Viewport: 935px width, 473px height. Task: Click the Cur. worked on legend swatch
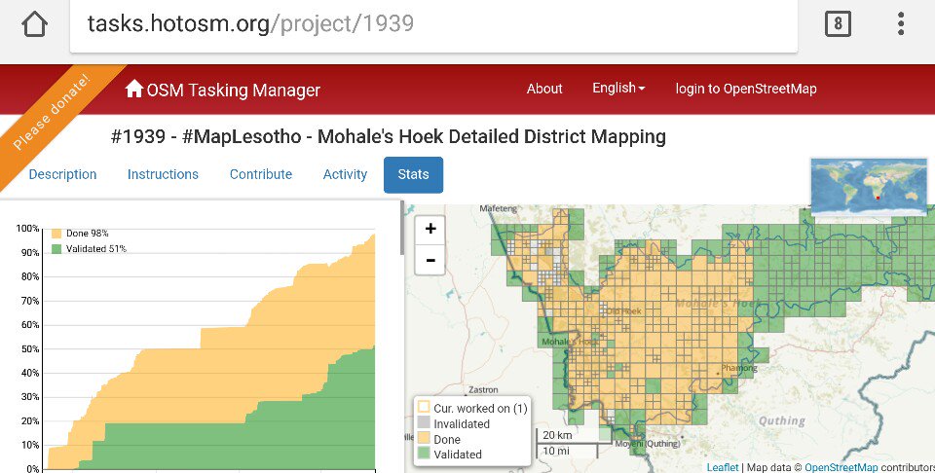[424, 408]
